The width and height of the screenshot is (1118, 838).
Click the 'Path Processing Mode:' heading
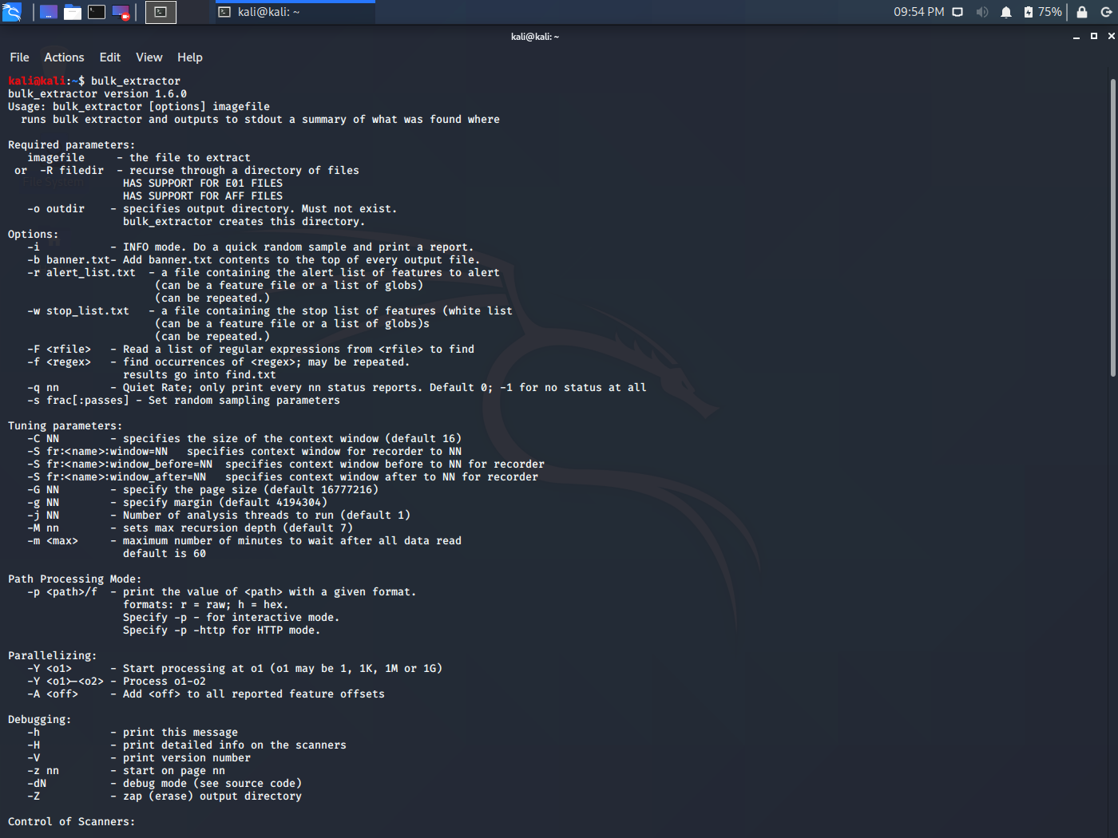point(75,579)
